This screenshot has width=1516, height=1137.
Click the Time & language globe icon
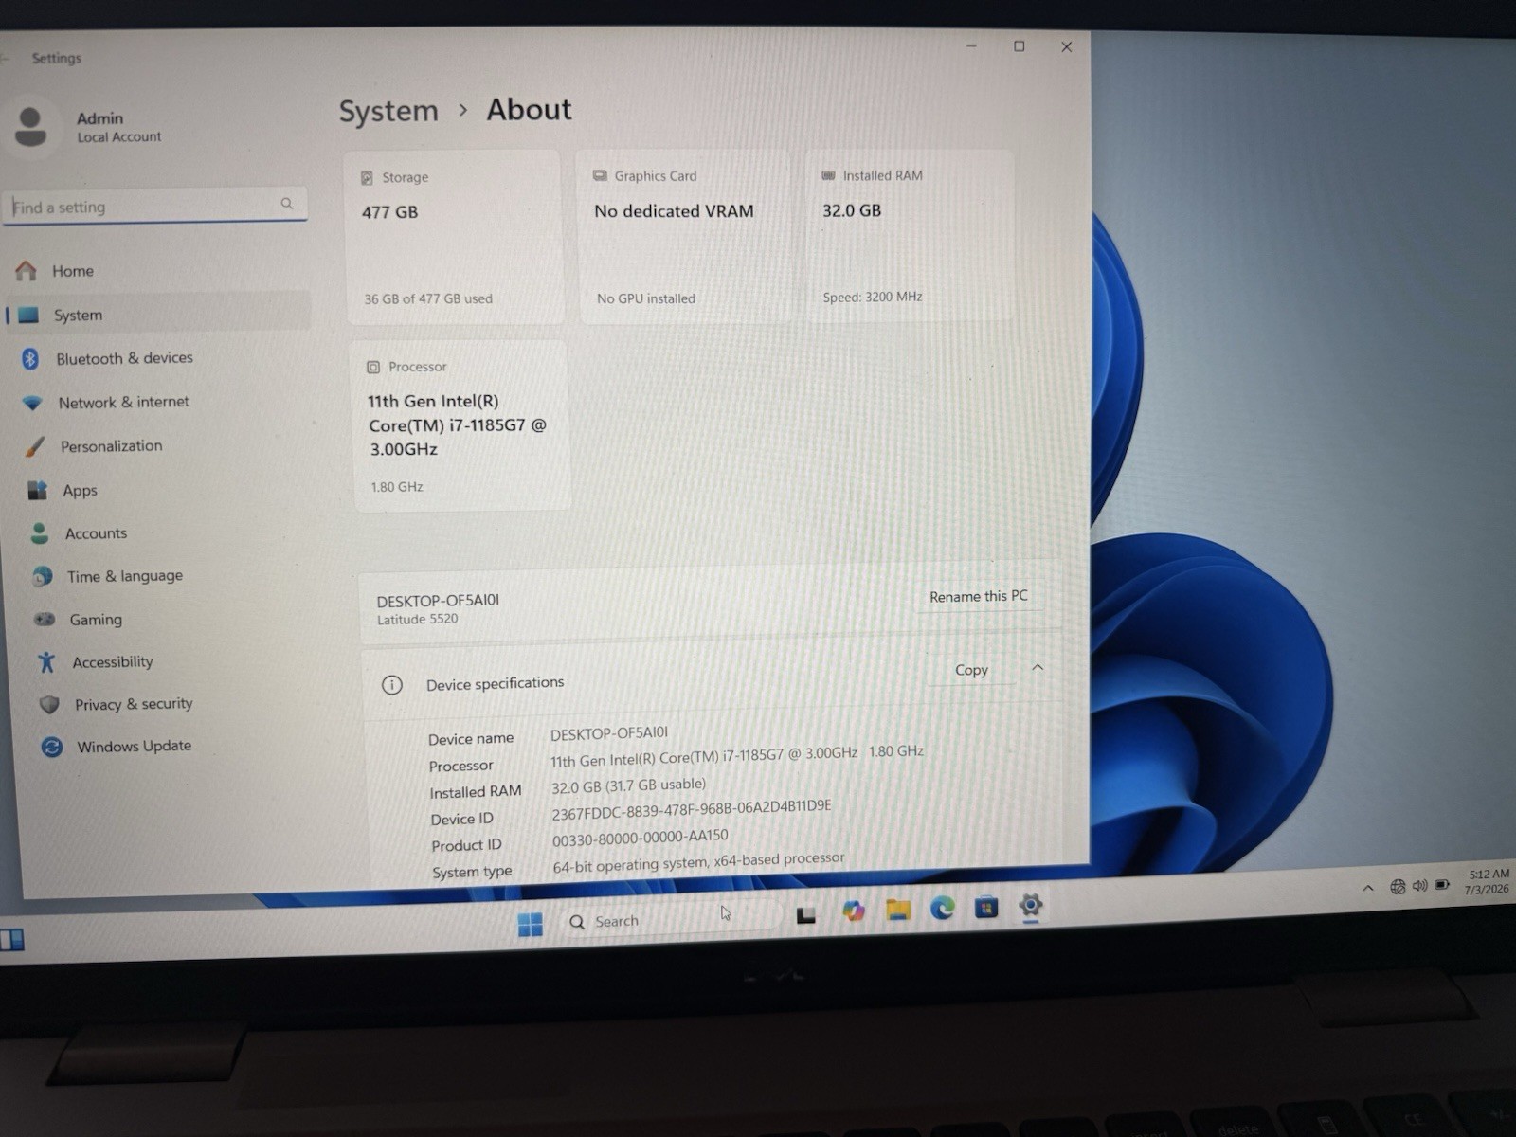tap(42, 576)
